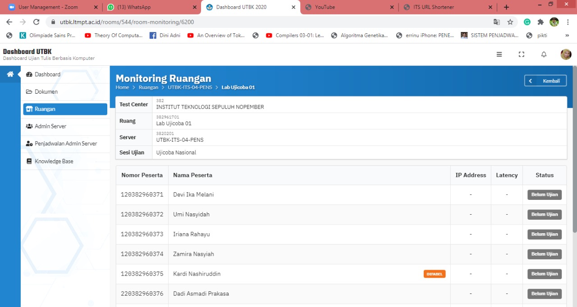Image resolution: width=577 pixels, height=307 pixels.
Task: Click the page vertical scrollbar
Action: (x=574, y=149)
